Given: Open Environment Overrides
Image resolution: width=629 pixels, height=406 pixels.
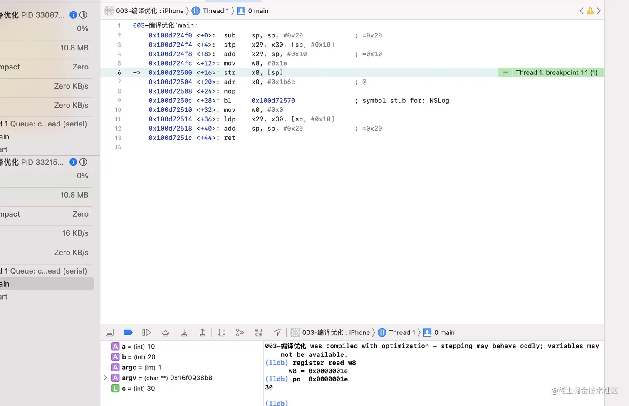Looking at the screenshot, I should click(258, 332).
